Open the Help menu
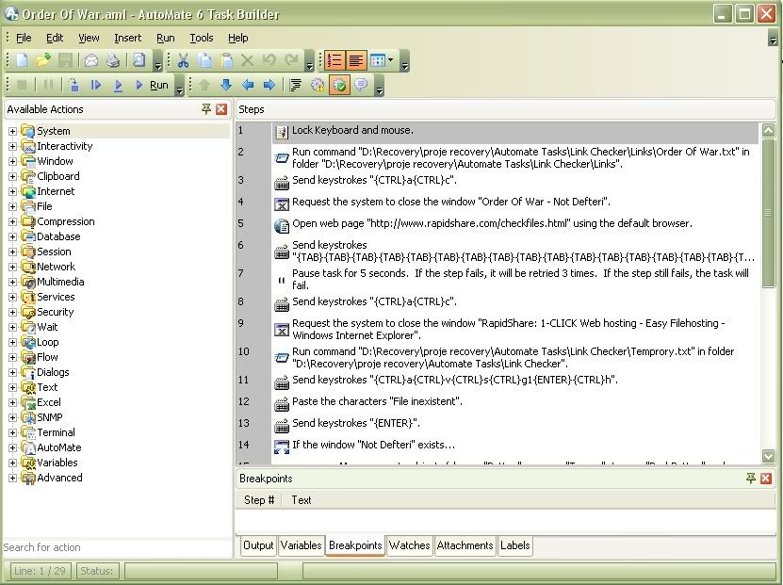The width and height of the screenshot is (783, 585). [x=237, y=38]
